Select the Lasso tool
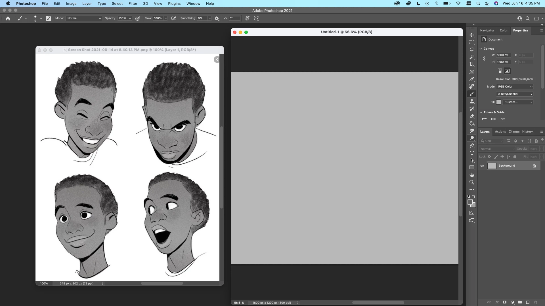The width and height of the screenshot is (545, 306). click(x=472, y=50)
